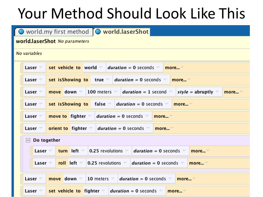Open Laser dropdown in set isShowing to true row
The image size is (263, 197).
click(x=35, y=80)
